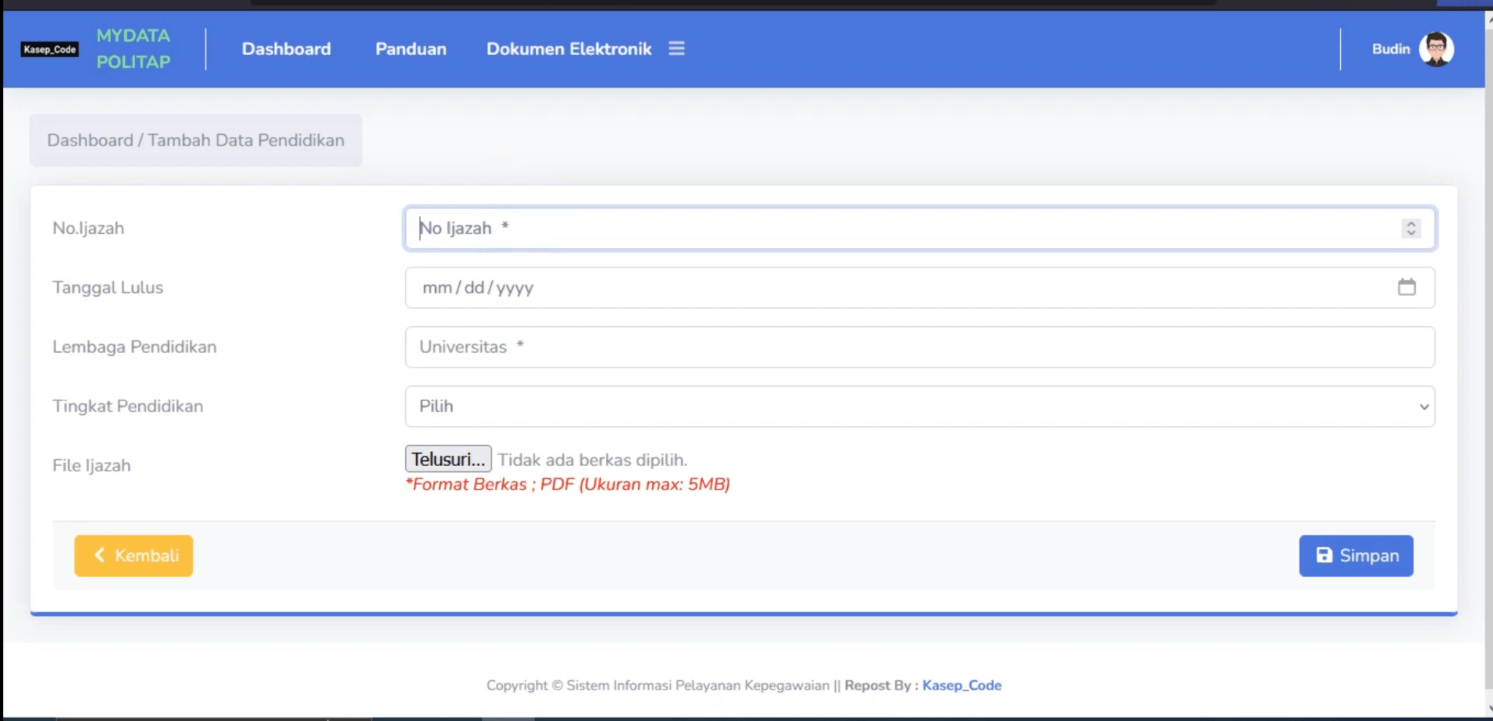Click the red Format Berkas PDF note
The image size is (1493, 721).
tap(567, 484)
